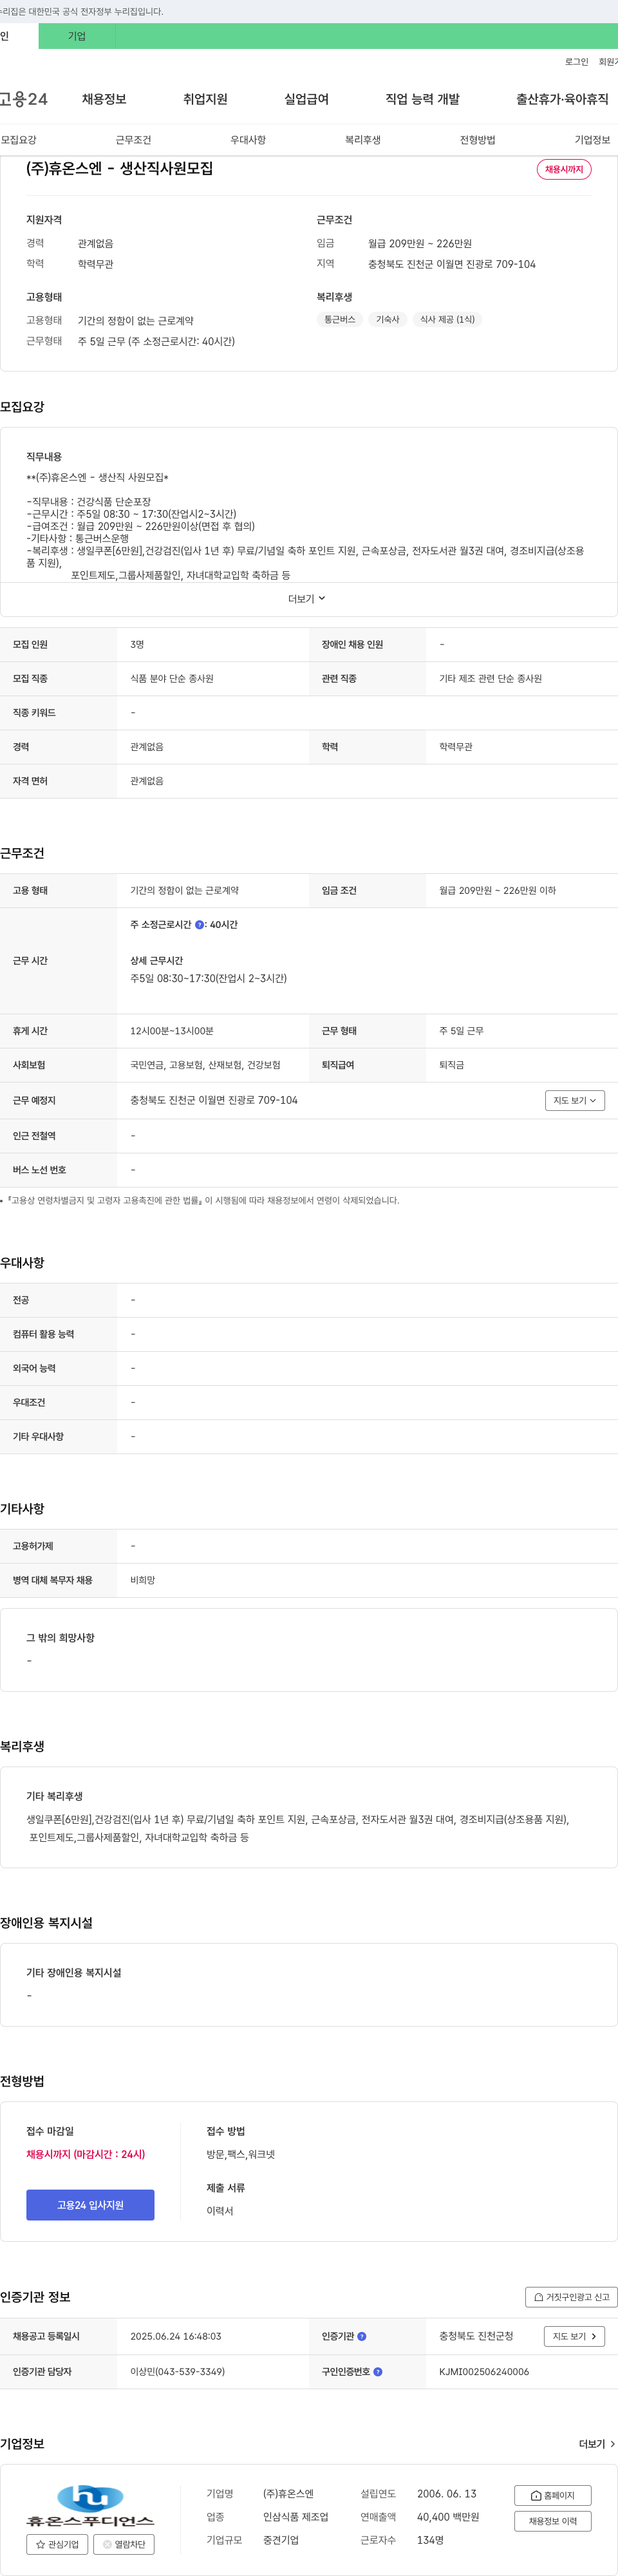This screenshot has height=2576, width=618.
Task: Jump to the 복리후생 section tab
Action: coord(363,140)
